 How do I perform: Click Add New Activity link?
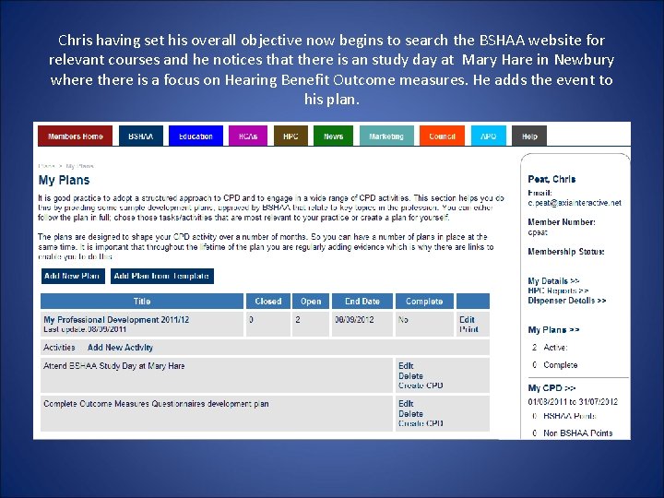[120, 348]
